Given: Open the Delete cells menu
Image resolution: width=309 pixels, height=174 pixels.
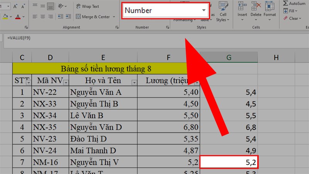Looking at the screenshot, I should 256,12.
